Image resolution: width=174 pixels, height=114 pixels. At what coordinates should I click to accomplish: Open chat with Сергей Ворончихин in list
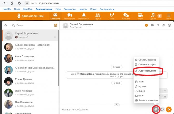30,35
